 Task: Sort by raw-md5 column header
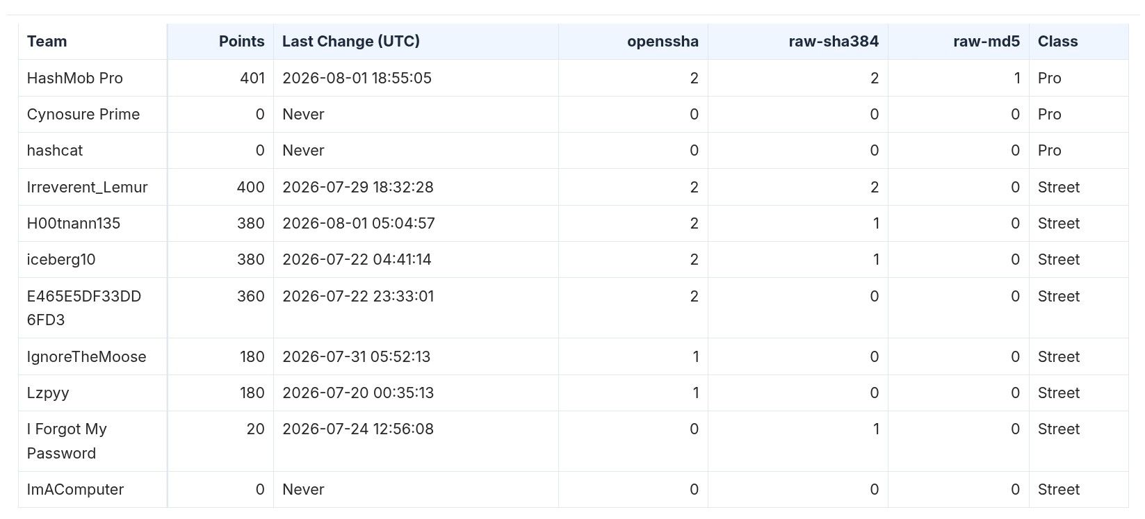click(x=986, y=41)
